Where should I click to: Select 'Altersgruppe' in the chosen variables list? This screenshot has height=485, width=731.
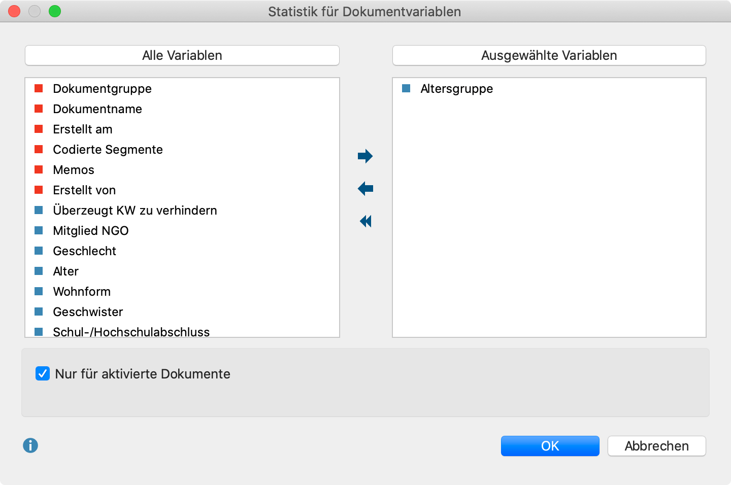[x=549, y=89]
